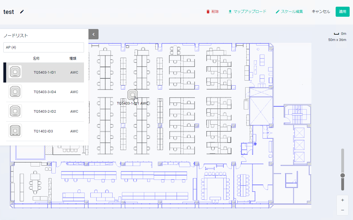Select the TQ5403-2-ID2 access point icon

pyautogui.click(x=15, y=111)
